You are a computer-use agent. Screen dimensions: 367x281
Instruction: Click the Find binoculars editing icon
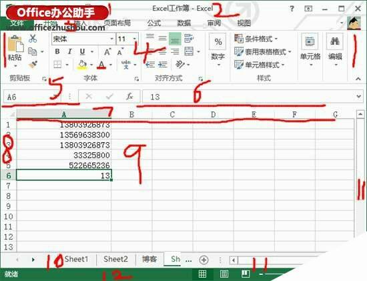tap(335, 41)
